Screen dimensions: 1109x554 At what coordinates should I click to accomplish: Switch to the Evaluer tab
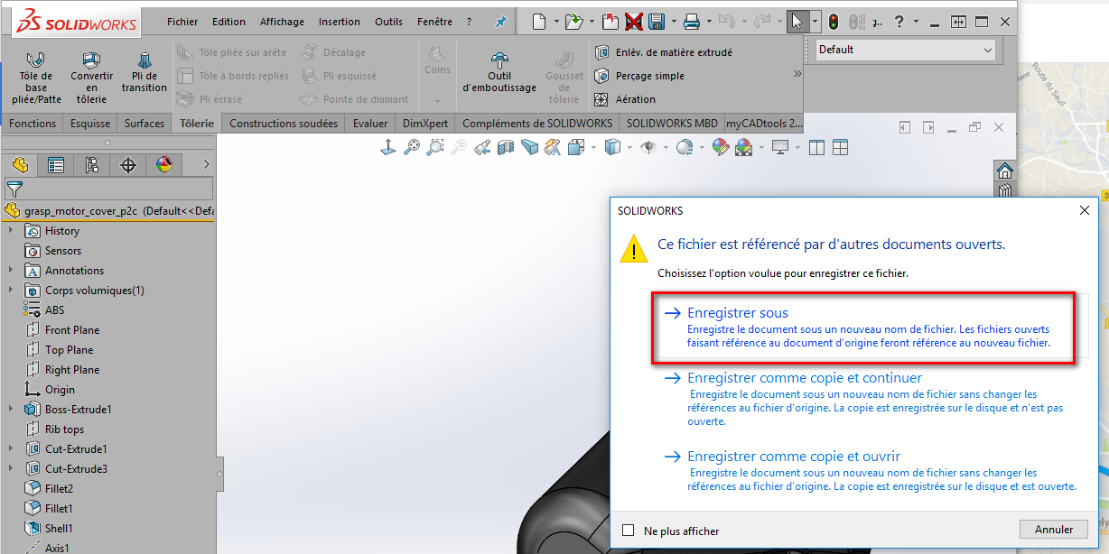pos(370,124)
